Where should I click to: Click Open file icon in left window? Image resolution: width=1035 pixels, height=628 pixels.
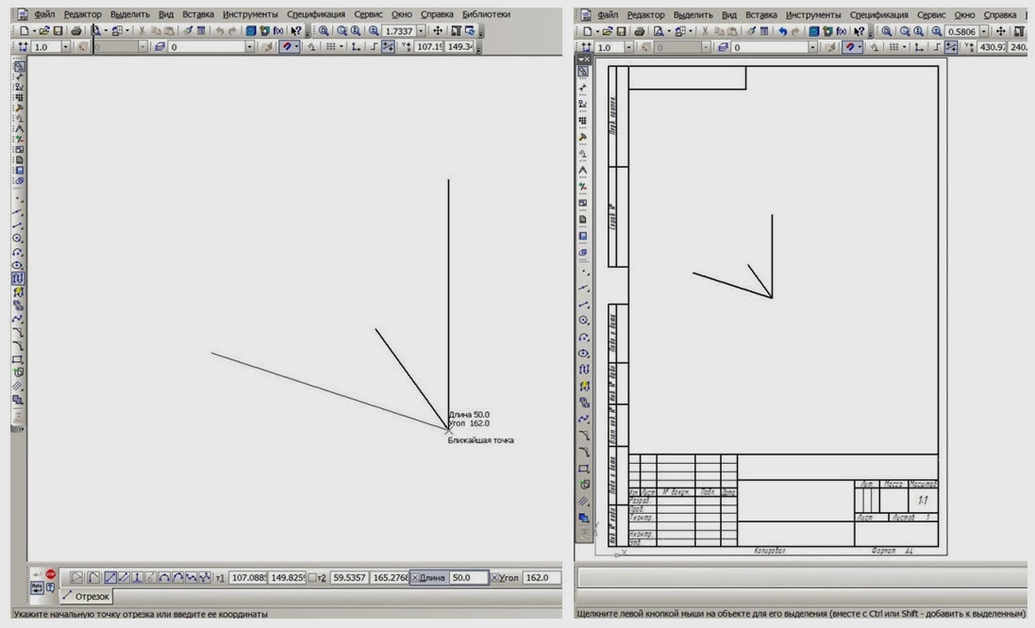[x=44, y=30]
